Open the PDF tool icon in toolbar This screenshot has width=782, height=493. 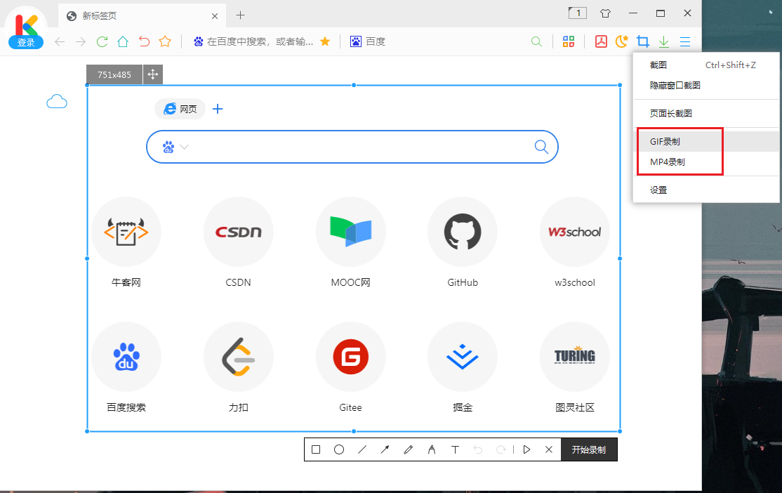tap(601, 41)
